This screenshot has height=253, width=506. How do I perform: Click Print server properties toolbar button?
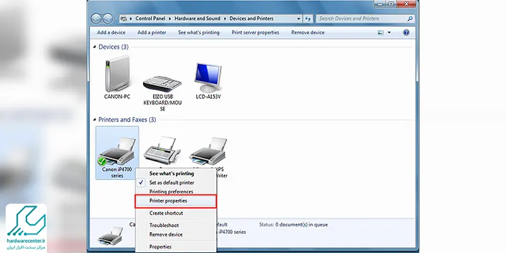click(256, 33)
